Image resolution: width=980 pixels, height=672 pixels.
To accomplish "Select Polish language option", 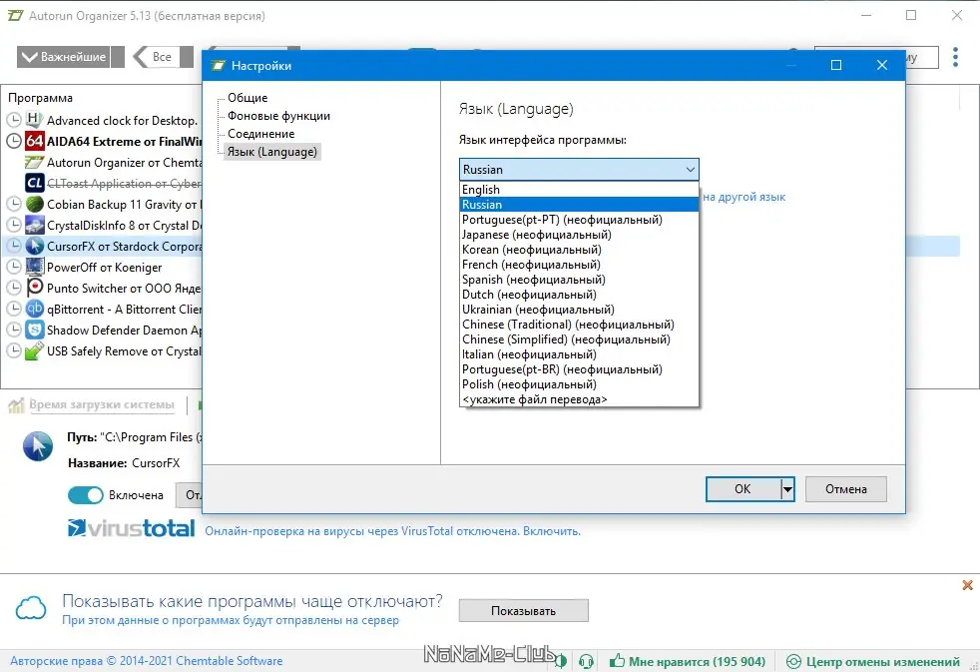I will pos(579,384).
